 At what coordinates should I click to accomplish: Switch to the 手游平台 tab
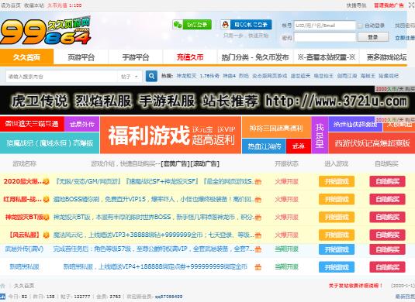pyautogui.click(x=136, y=57)
